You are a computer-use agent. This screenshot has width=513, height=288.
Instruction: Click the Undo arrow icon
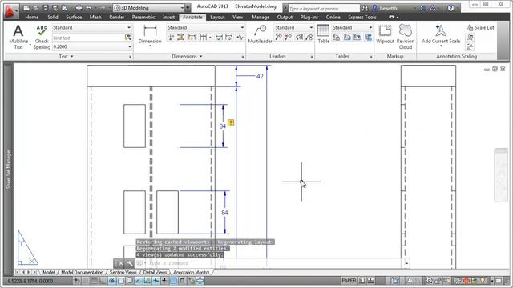click(x=88, y=8)
